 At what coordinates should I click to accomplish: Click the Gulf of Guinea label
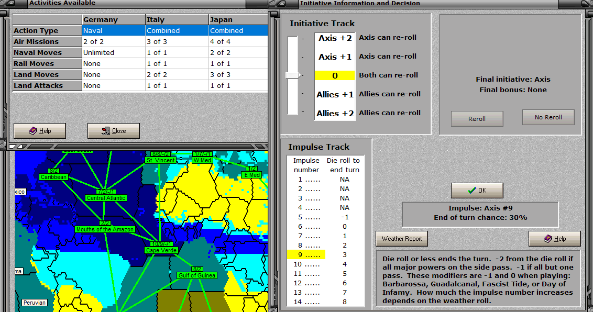pos(196,275)
